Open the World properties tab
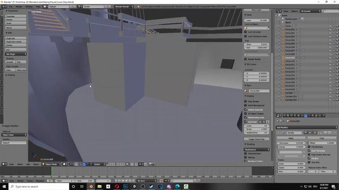The image size is (339, 190). tap(295, 116)
